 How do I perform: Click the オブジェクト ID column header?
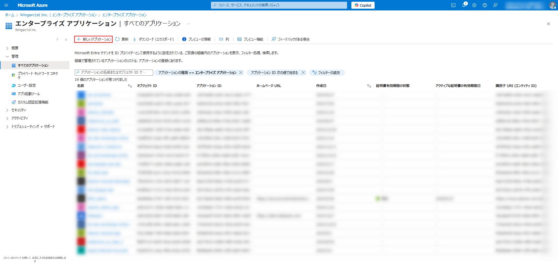coord(147,86)
